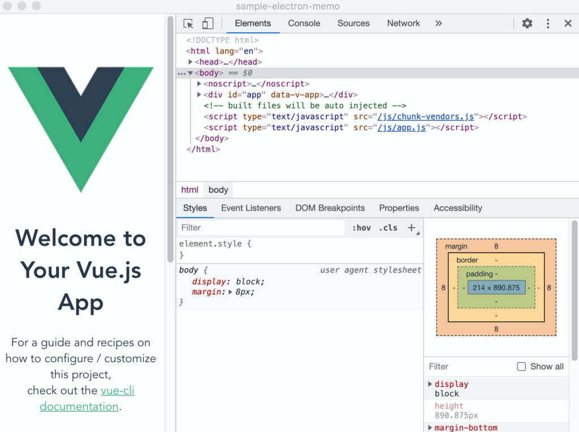579x432 pixels.
Task: Enable the Show all checkbox
Action: point(521,366)
